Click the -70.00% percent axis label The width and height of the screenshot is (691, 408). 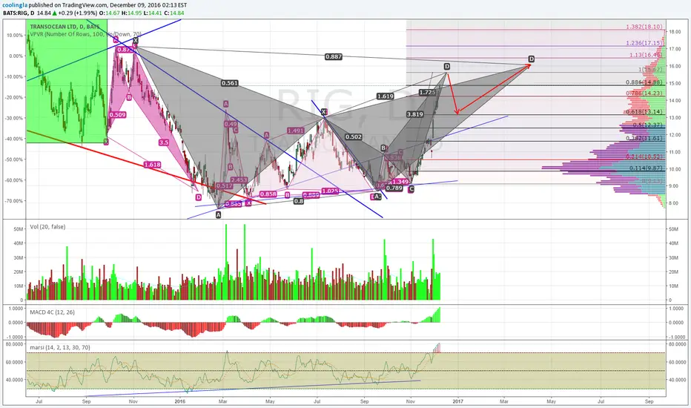14,201
